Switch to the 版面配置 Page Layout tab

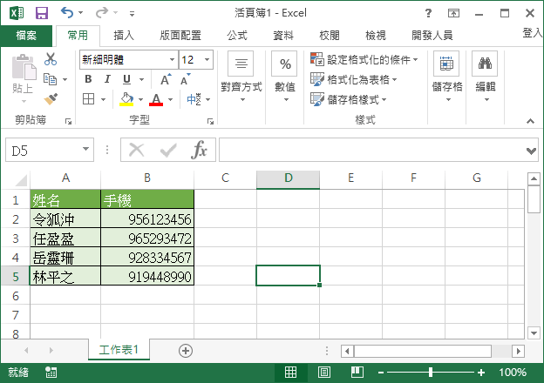click(x=180, y=36)
